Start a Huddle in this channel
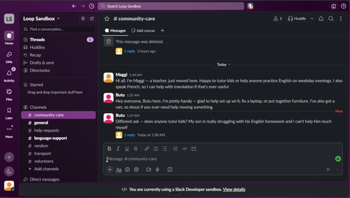This screenshot has width=350, height=198. 297,19
